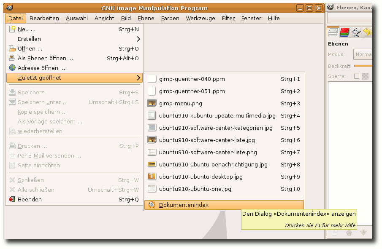Click the raise layer up-arrow icon
This screenshot has width=382, height=249.
point(349,232)
